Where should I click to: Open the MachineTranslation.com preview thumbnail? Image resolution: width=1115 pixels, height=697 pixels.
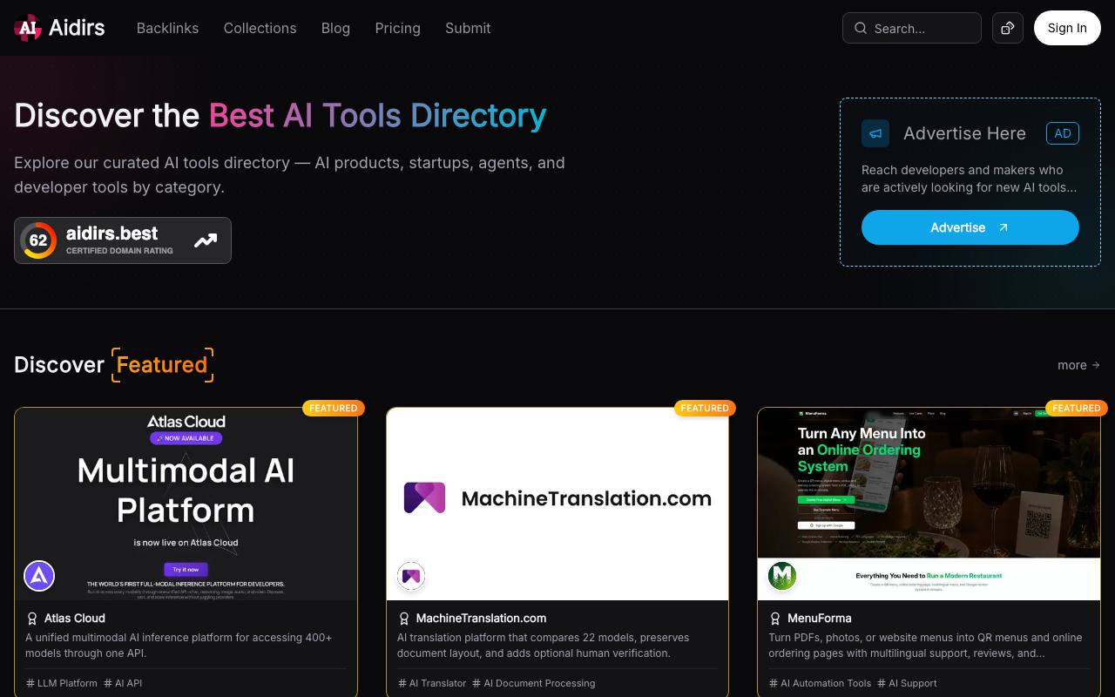pyautogui.click(x=557, y=504)
